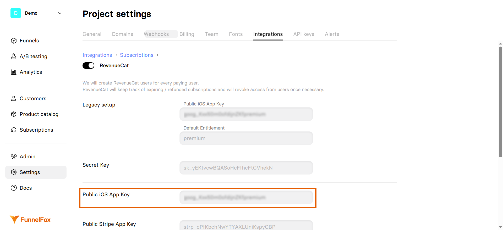This screenshot has width=503, height=230.
Task: Open the Webhooks tab
Action: 156,34
